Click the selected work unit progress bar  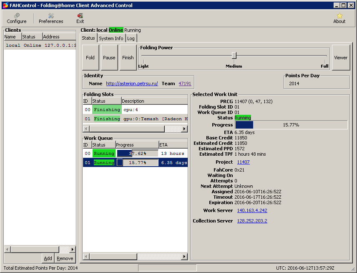(x=291, y=125)
